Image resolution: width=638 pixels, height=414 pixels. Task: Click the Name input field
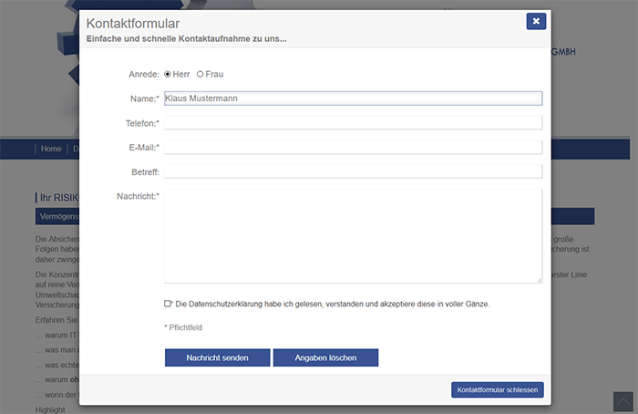pyautogui.click(x=354, y=98)
